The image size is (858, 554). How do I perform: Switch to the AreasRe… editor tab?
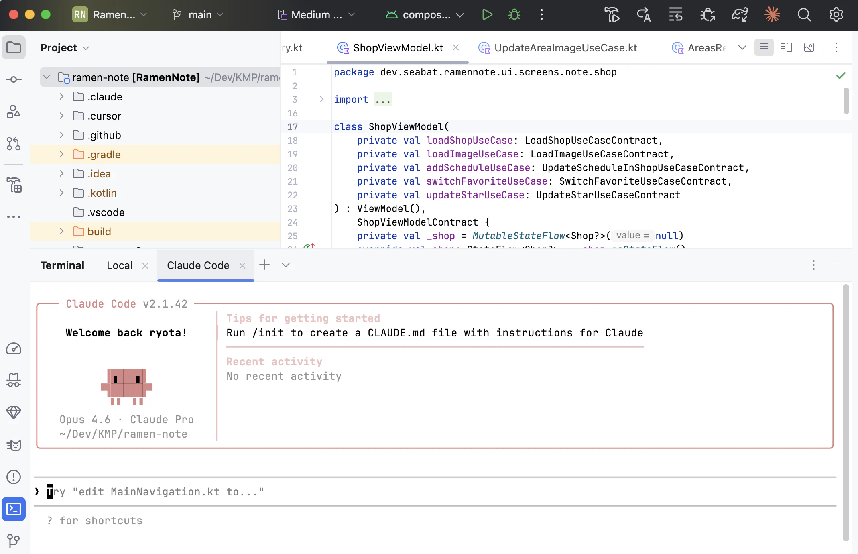coord(699,48)
